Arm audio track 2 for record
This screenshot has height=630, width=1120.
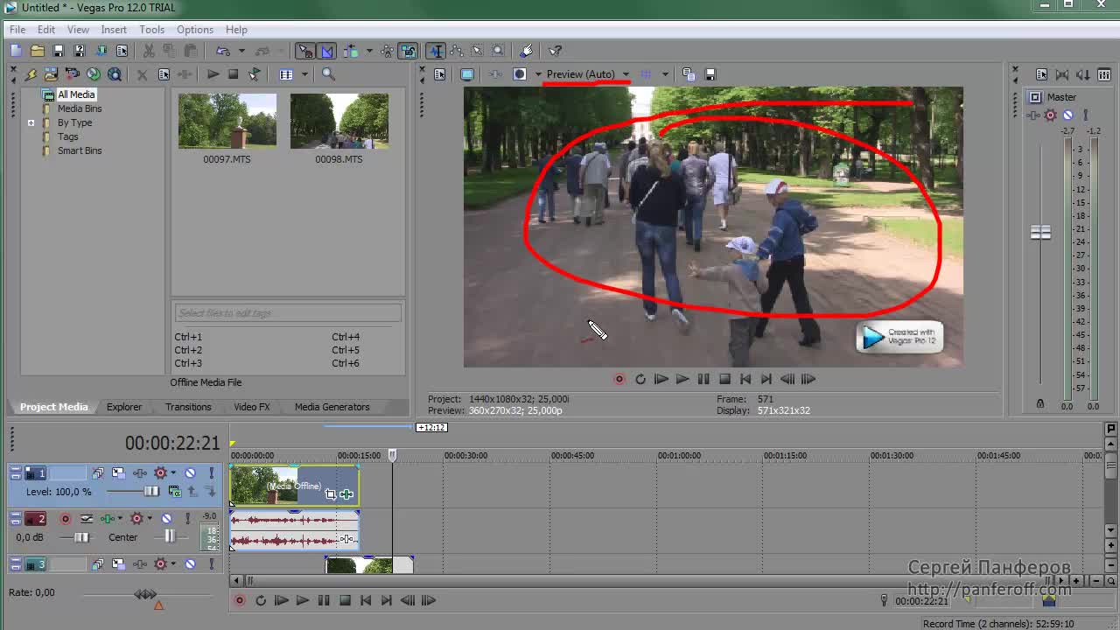click(x=65, y=519)
